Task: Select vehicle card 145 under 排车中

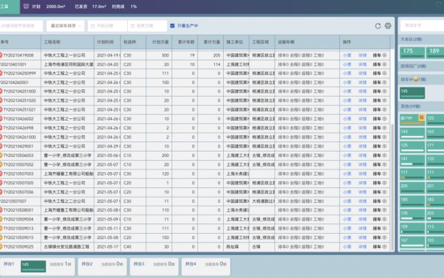Action: point(412,93)
